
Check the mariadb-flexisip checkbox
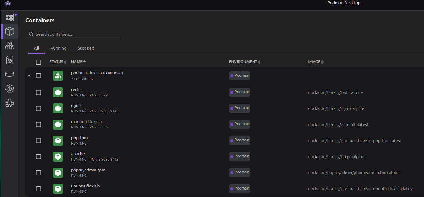(x=38, y=125)
